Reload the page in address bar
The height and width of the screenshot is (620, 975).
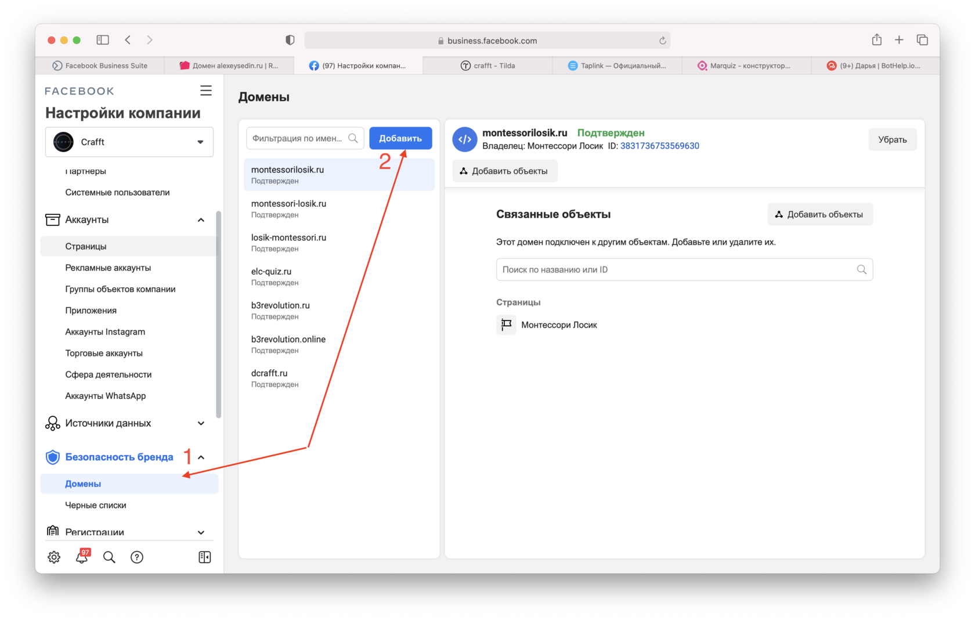(662, 41)
